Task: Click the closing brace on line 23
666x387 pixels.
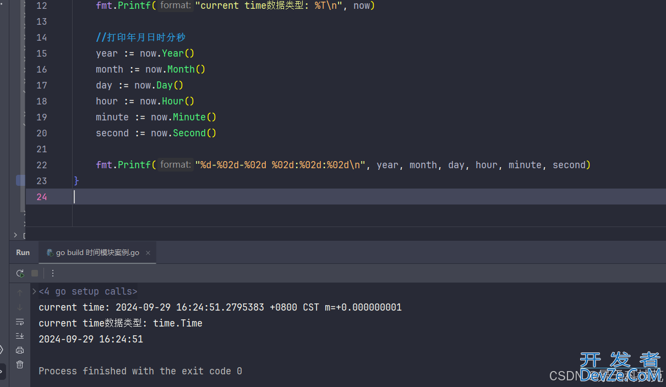Action: (77, 181)
